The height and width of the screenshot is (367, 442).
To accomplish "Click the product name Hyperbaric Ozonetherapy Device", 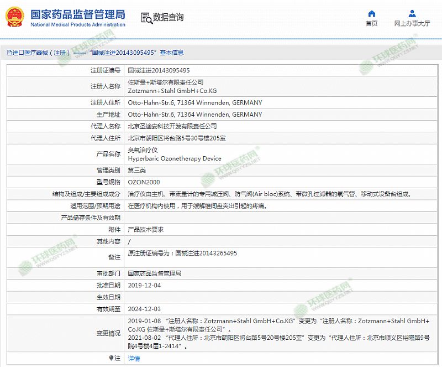I will [x=175, y=158].
